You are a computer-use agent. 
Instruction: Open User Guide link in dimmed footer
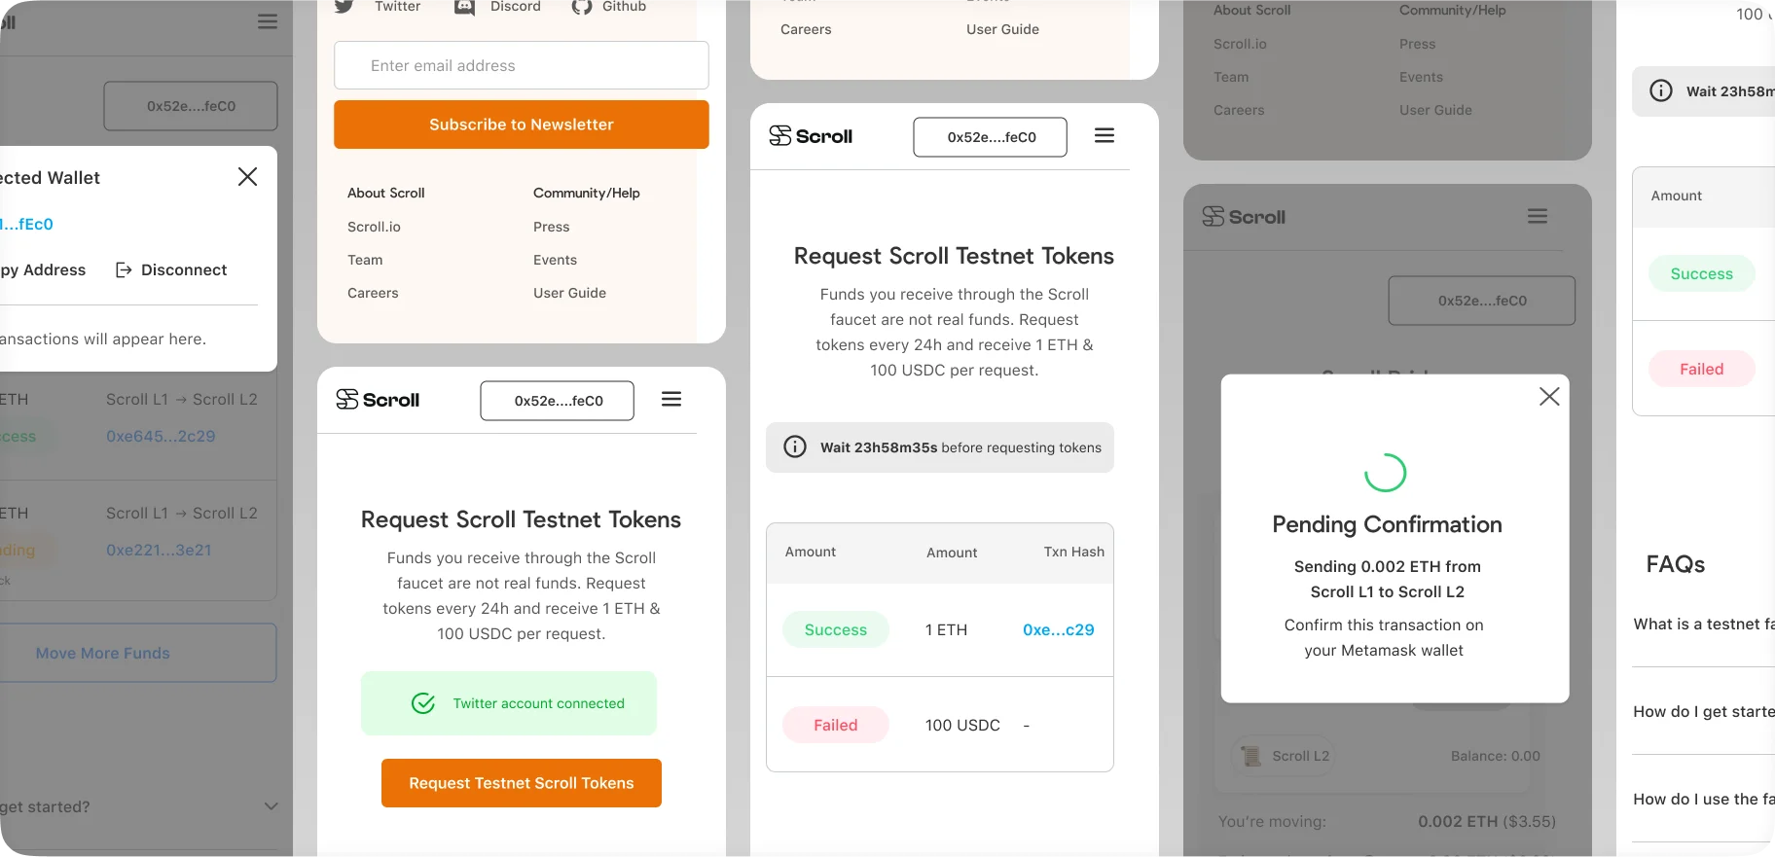(1435, 110)
